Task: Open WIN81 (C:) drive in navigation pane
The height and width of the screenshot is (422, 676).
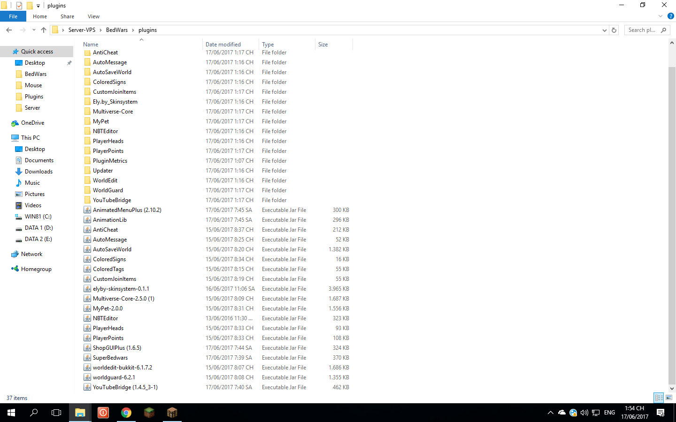Action: click(38, 217)
